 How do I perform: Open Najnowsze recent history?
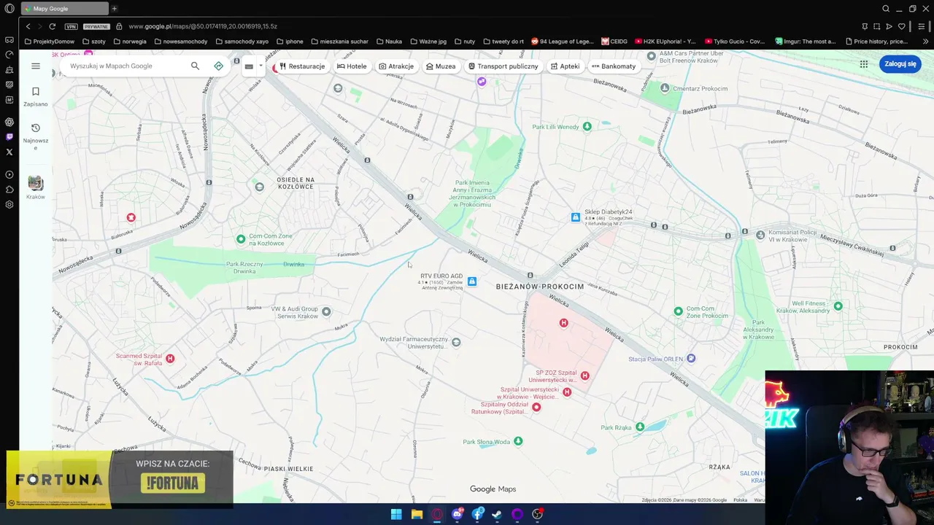coord(35,136)
